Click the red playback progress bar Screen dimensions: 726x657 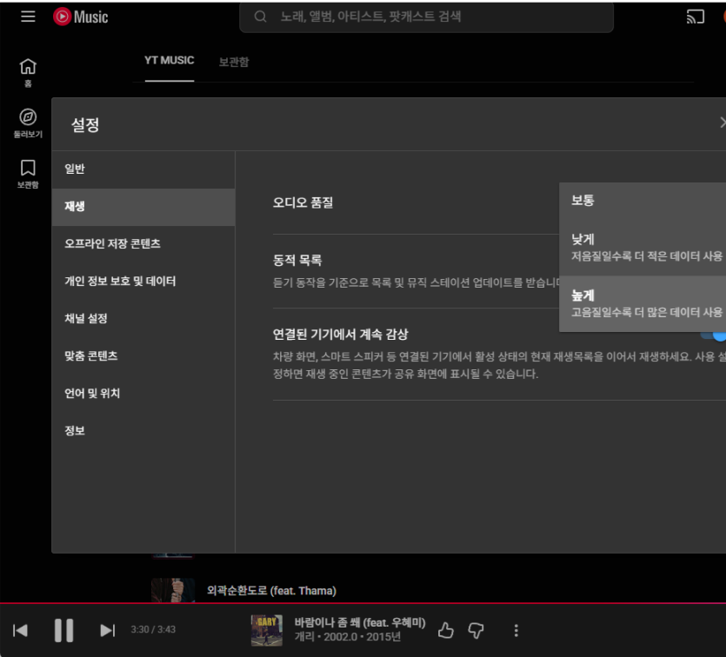[363, 603]
